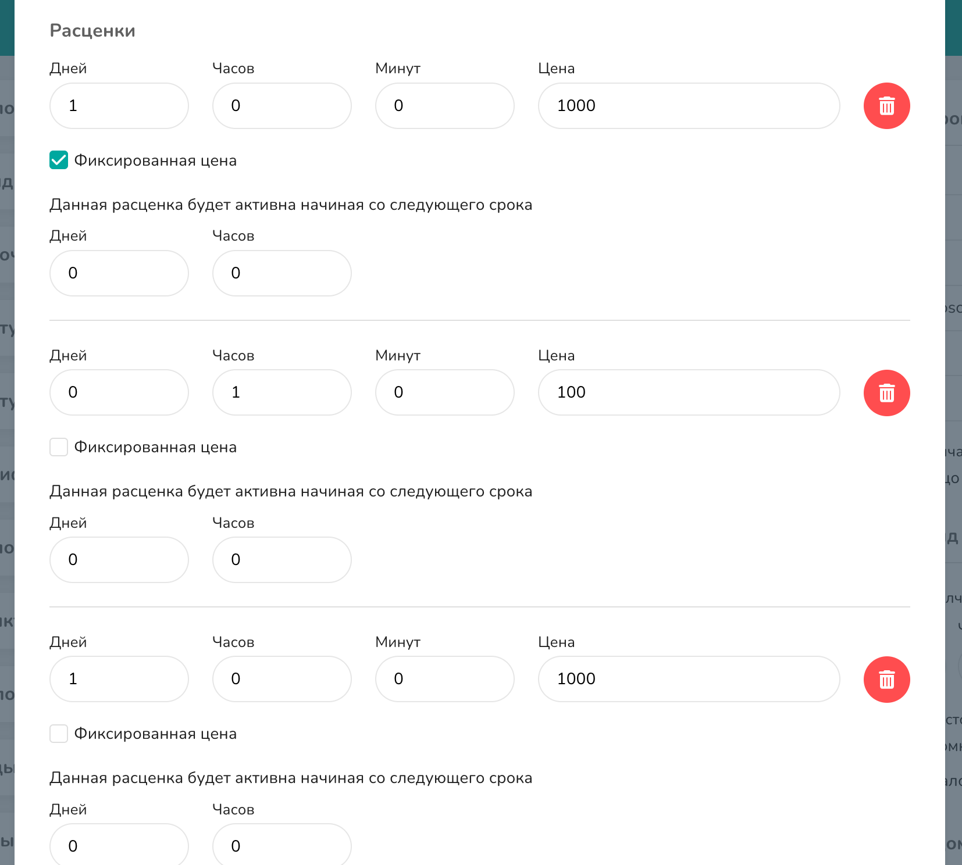Focus the first rate's Минут field
Screen dimensions: 962x865
445,106
